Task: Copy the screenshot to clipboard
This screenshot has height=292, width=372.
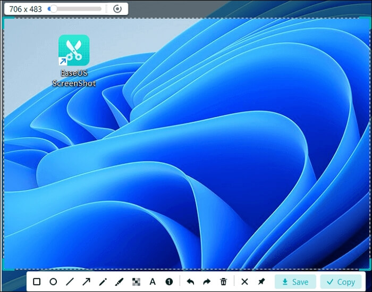Action: [x=341, y=282]
